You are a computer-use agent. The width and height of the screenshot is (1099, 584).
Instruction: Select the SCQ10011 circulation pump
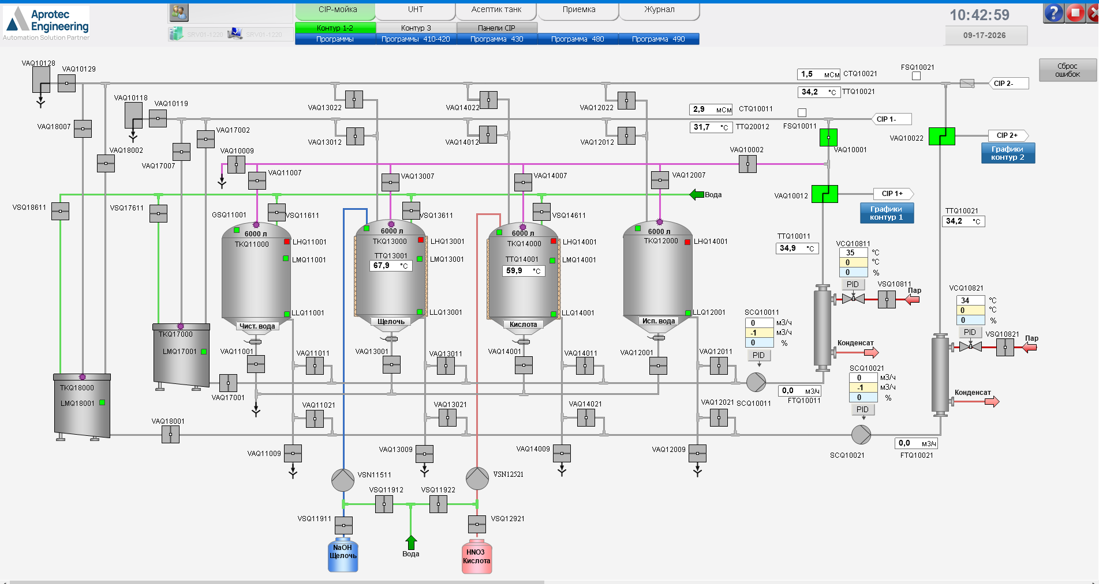coord(756,382)
